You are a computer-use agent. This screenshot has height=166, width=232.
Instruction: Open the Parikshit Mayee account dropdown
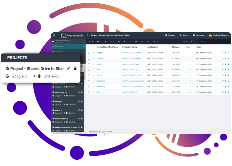tap(221, 35)
